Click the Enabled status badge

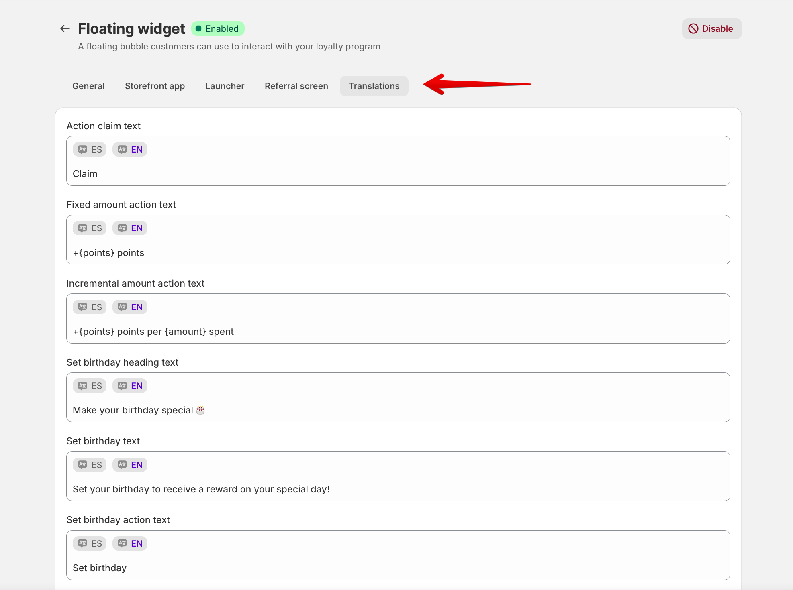(217, 28)
